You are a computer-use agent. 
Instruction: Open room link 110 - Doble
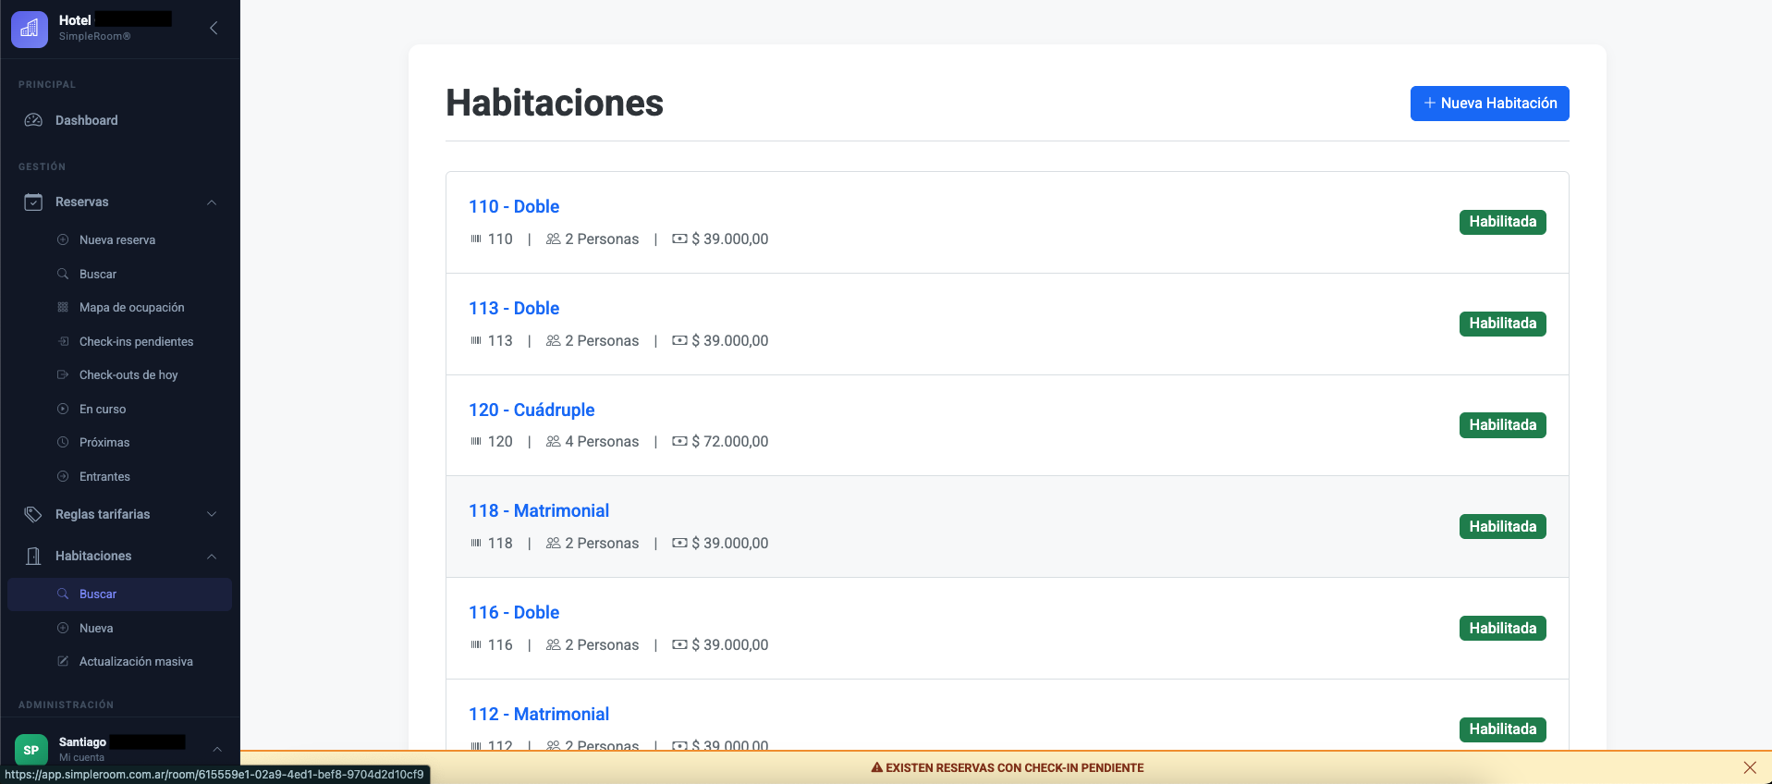tap(514, 206)
